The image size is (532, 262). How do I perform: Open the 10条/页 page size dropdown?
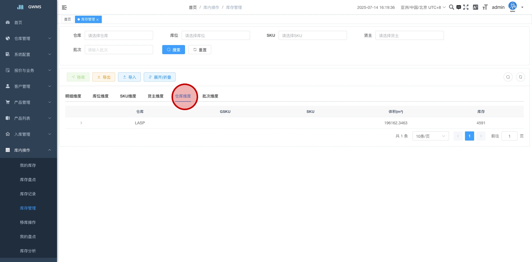click(431, 136)
